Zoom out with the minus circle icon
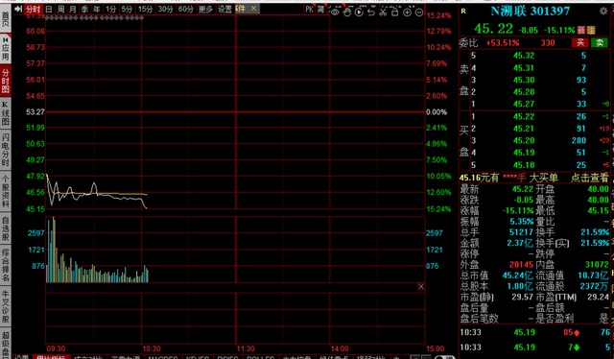The width and height of the screenshot is (614, 359). (419, 12)
